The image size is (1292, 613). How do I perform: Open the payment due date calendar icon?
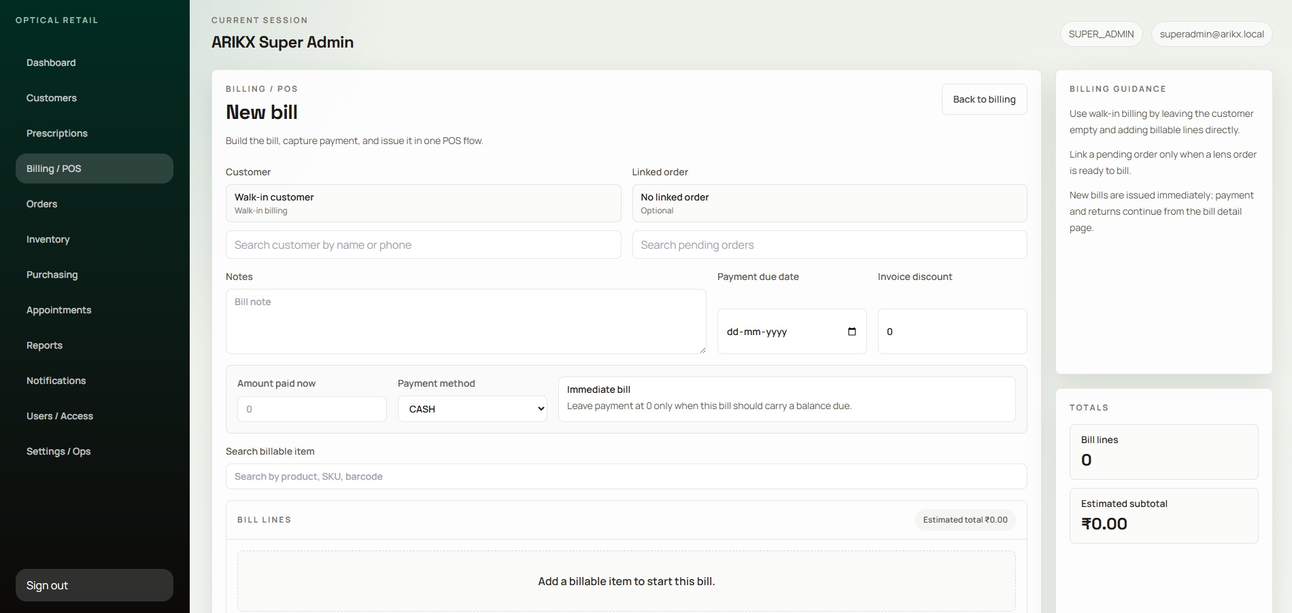[851, 332]
